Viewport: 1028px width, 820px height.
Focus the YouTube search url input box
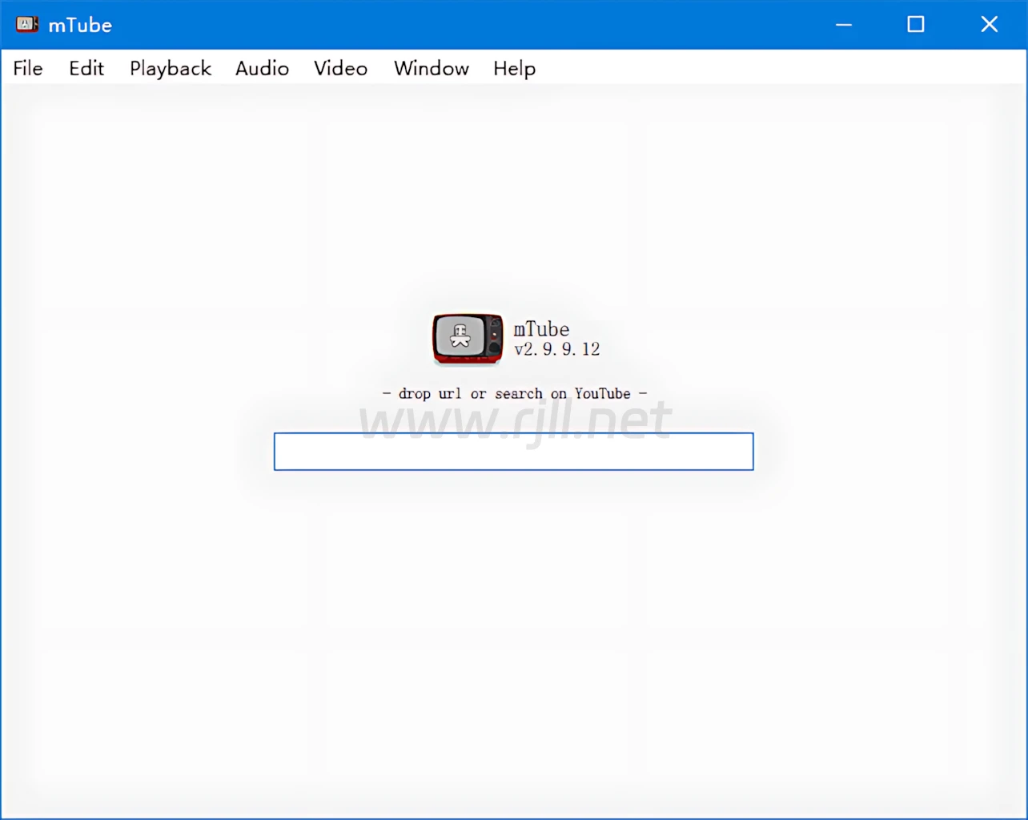513,452
